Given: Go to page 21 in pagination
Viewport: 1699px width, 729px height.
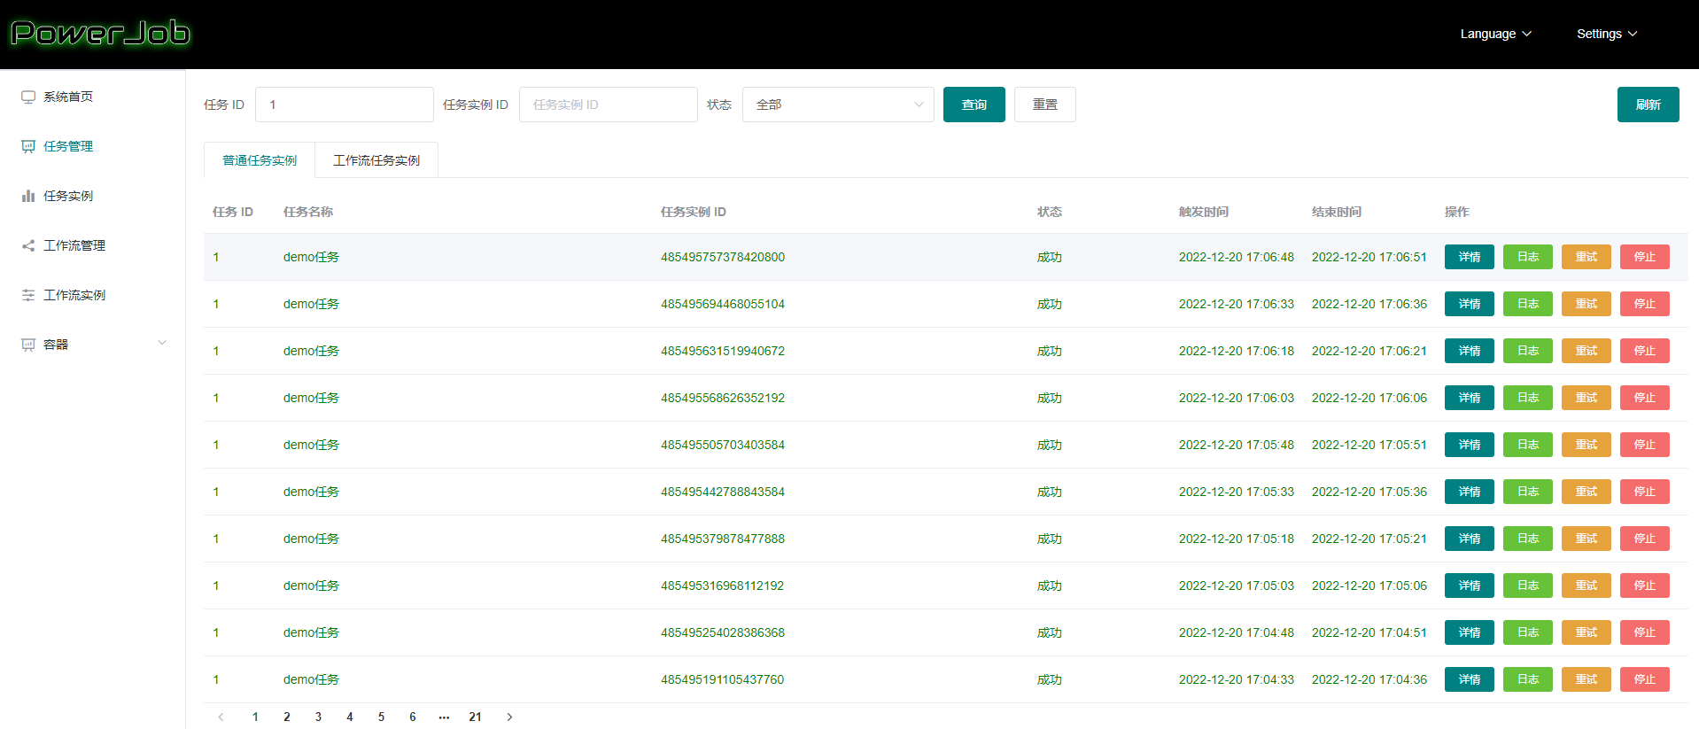Looking at the screenshot, I should [x=476, y=717].
